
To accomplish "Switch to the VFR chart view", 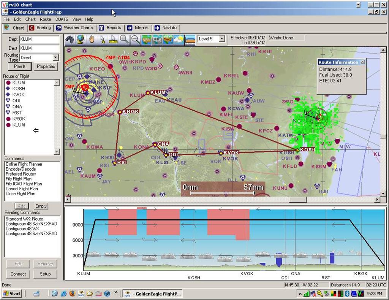I will click(x=146, y=40).
